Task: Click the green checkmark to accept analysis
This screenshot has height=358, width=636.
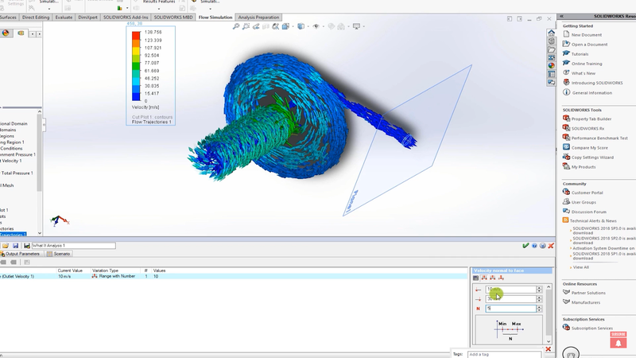Action: tap(525, 246)
